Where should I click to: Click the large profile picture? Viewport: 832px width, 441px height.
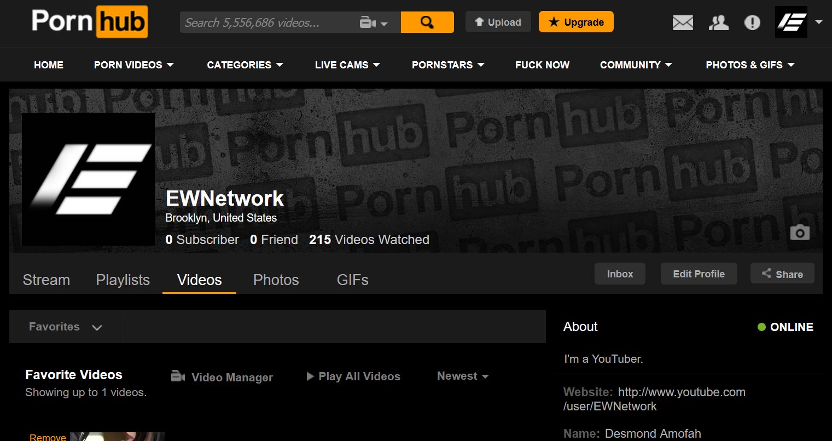tap(88, 179)
